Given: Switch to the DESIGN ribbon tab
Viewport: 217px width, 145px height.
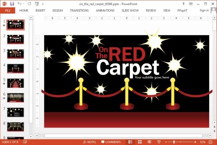Looking at the screenshot, I should tap(58, 10).
